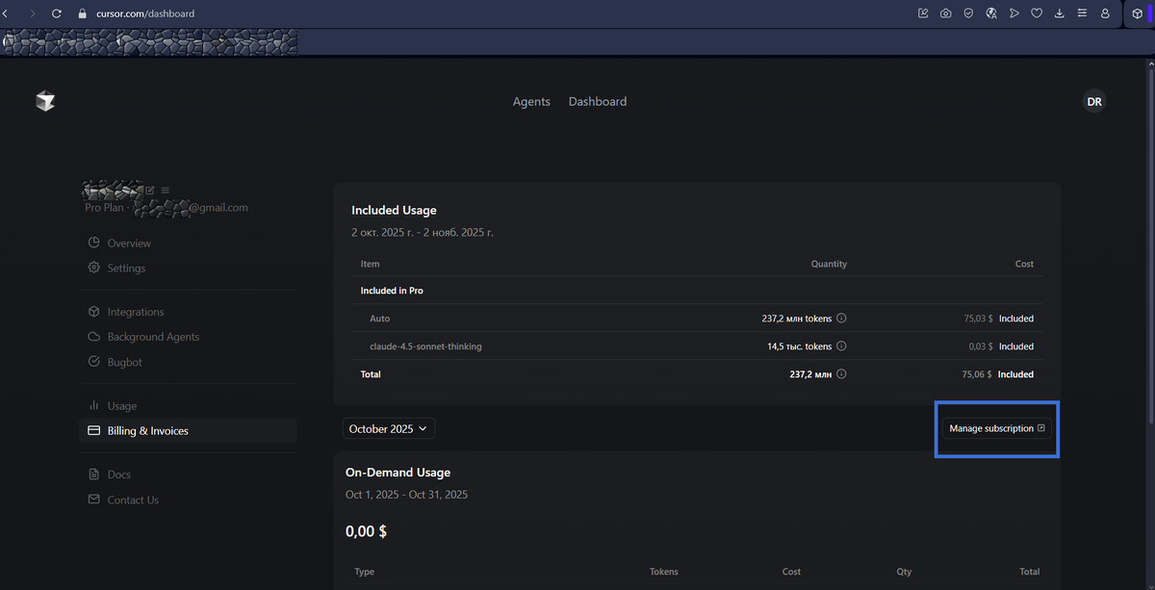Click the '14,5 тыс. tokens' quantity
1155x590 pixels.
(x=799, y=346)
